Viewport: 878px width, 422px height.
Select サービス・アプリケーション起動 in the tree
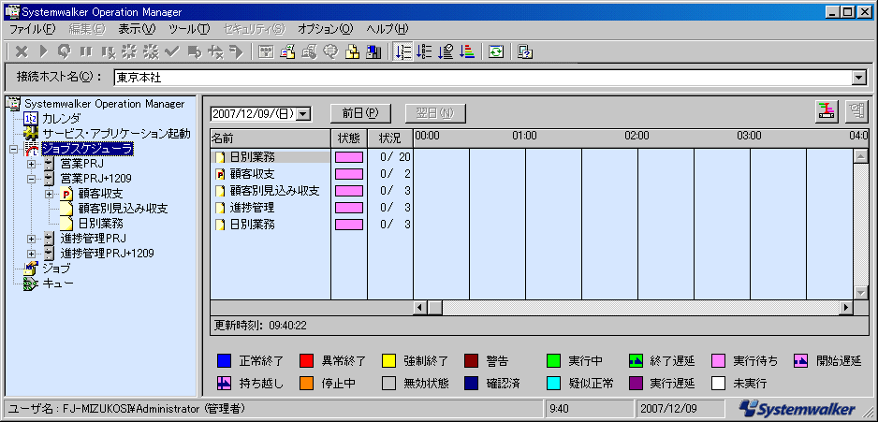[116, 134]
